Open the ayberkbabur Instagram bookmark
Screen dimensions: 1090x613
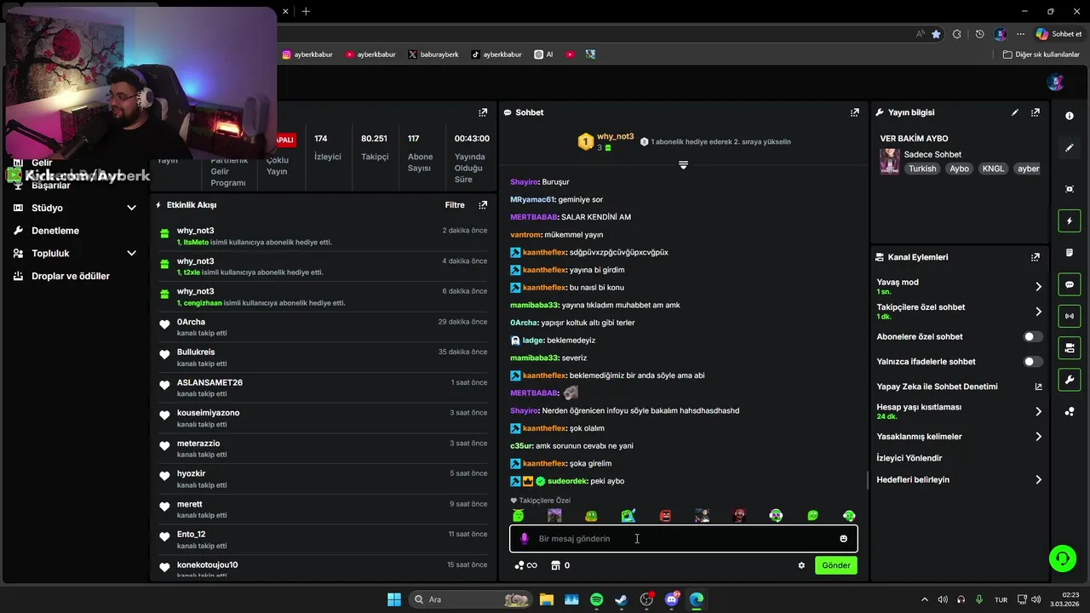click(x=307, y=54)
